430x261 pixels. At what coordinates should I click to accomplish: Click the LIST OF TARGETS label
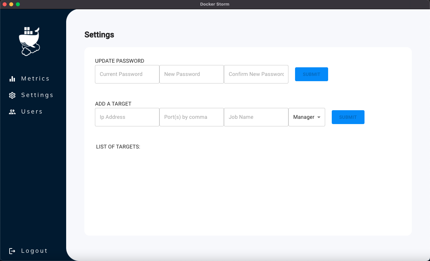118,147
